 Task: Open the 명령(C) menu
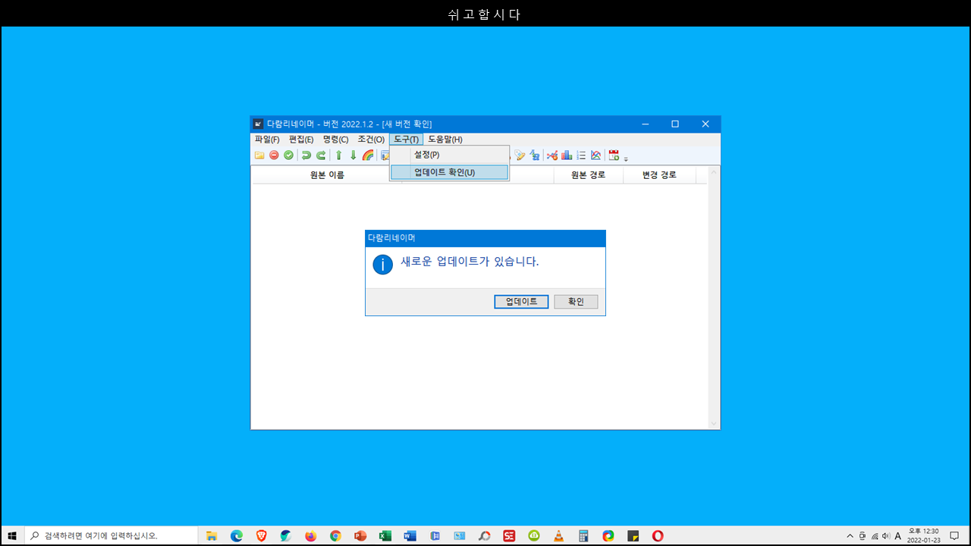(335, 140)
